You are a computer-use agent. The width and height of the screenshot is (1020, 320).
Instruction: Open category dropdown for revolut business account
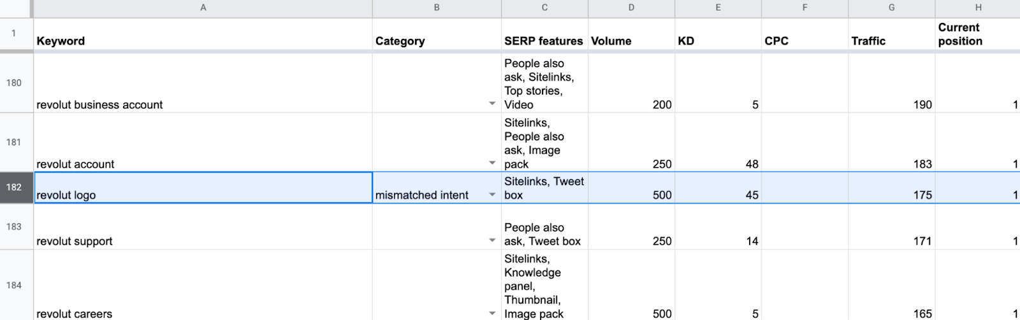492,104
